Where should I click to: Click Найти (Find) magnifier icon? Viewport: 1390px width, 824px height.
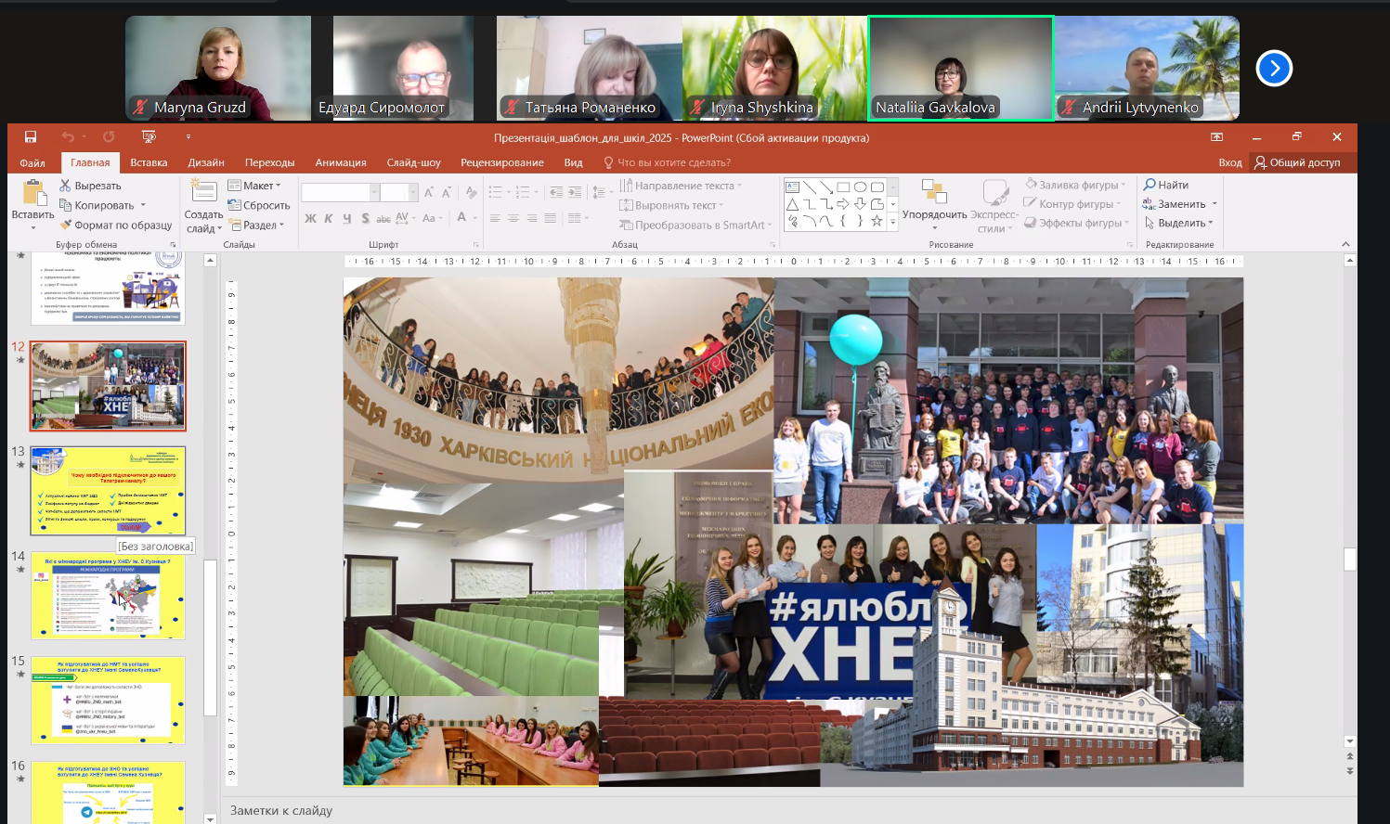[x=1150, y=185]
